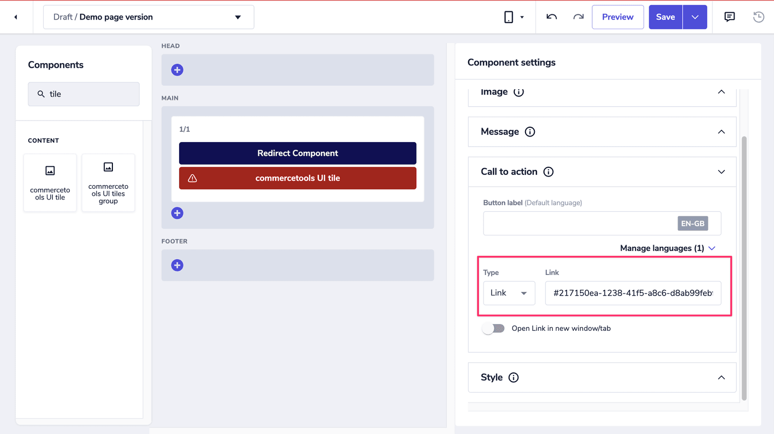Redo the last change
Screen dimensions: 774x434
tap(578, 16)
